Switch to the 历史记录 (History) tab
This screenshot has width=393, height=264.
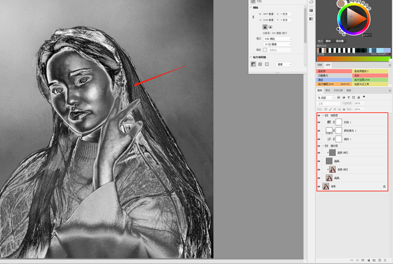click(337, 90)
